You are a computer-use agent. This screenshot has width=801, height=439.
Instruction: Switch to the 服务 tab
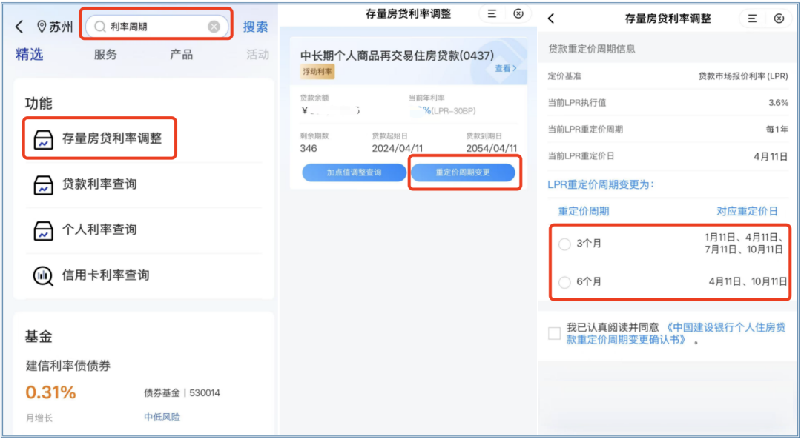coord(105,55)
